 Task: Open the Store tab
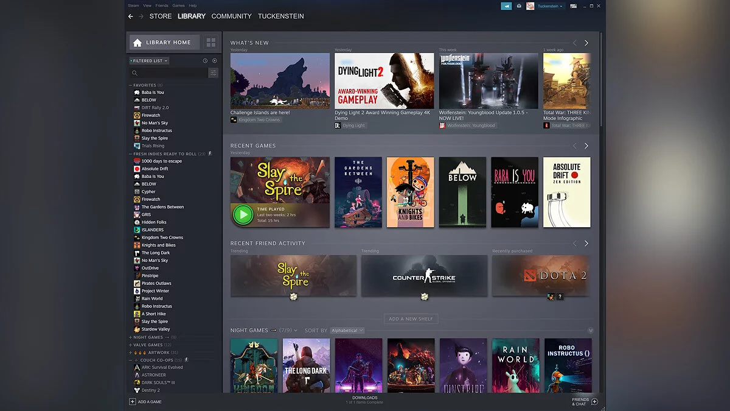point(161,16)
